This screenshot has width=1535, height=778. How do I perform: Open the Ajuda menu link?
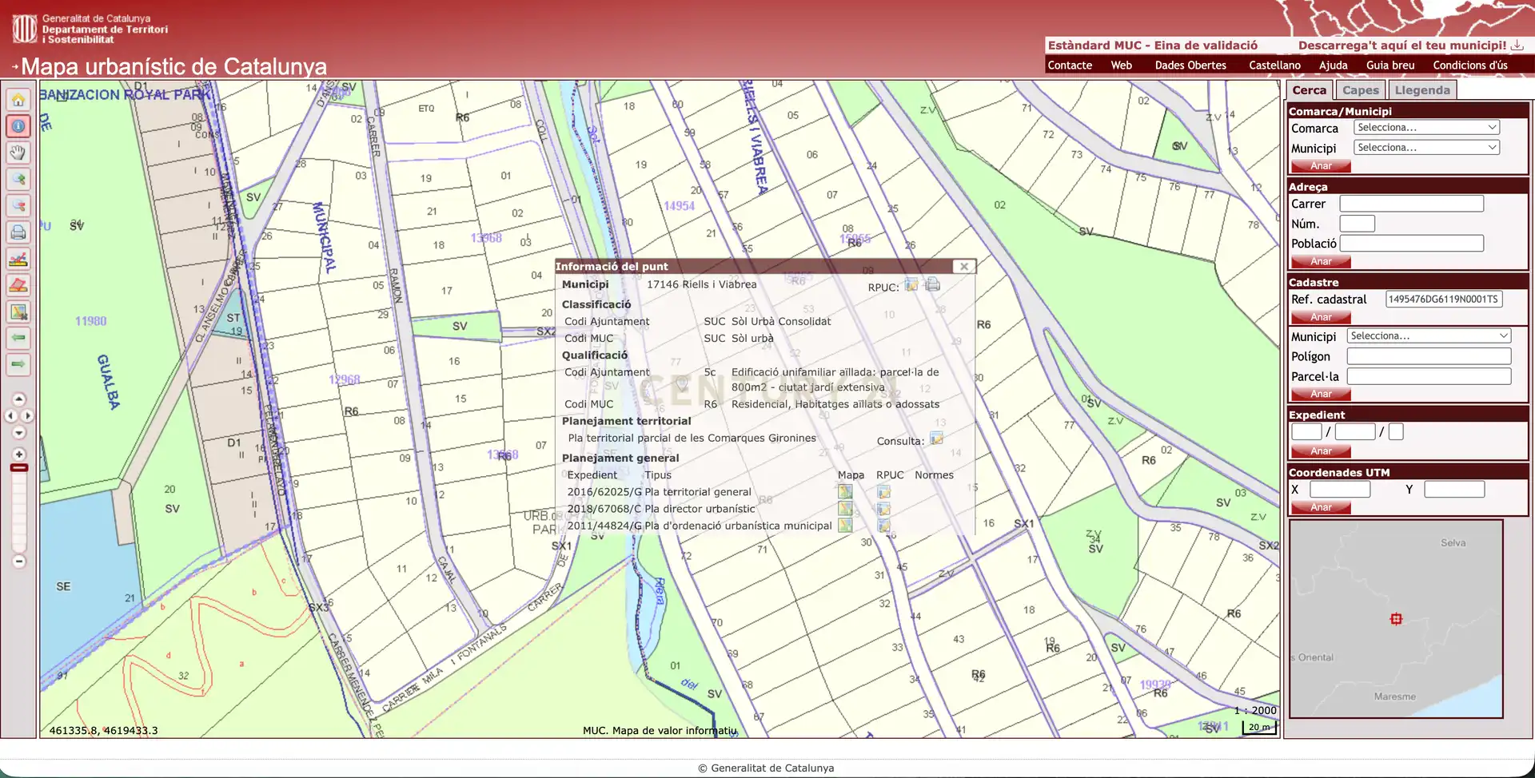[1333, 65]
